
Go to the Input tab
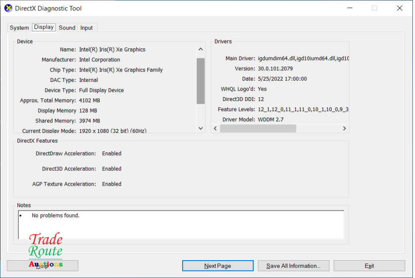coord(86,28)
